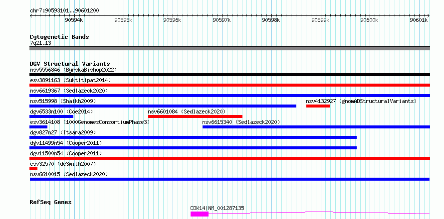Click the label nsv5556846 (ByrskaBishop2022)
444x219 pixels.
pos(73,70)
